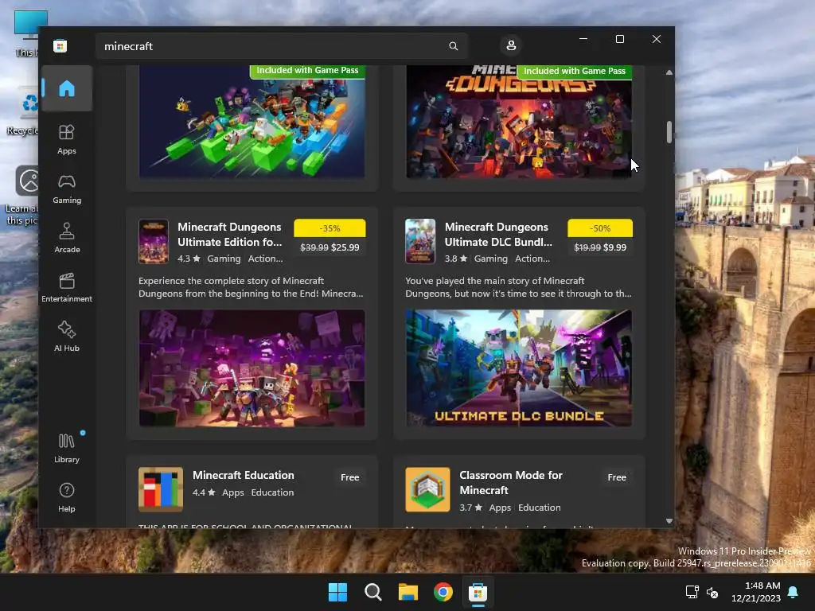Click the 3.8 star rating of DLC Bundle
The image size is (815, 611).
pyautogui.click(x=456, y=259)
